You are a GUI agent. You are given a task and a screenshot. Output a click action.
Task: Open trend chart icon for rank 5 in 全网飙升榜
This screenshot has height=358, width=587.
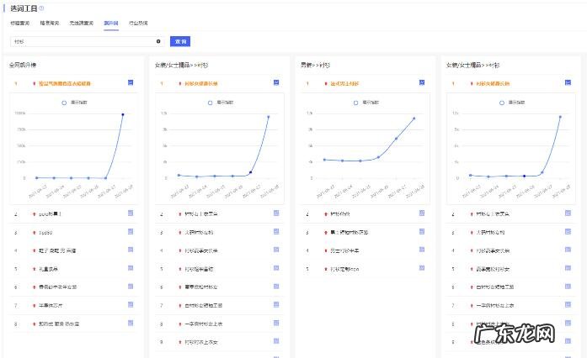[x=131, y=268]
